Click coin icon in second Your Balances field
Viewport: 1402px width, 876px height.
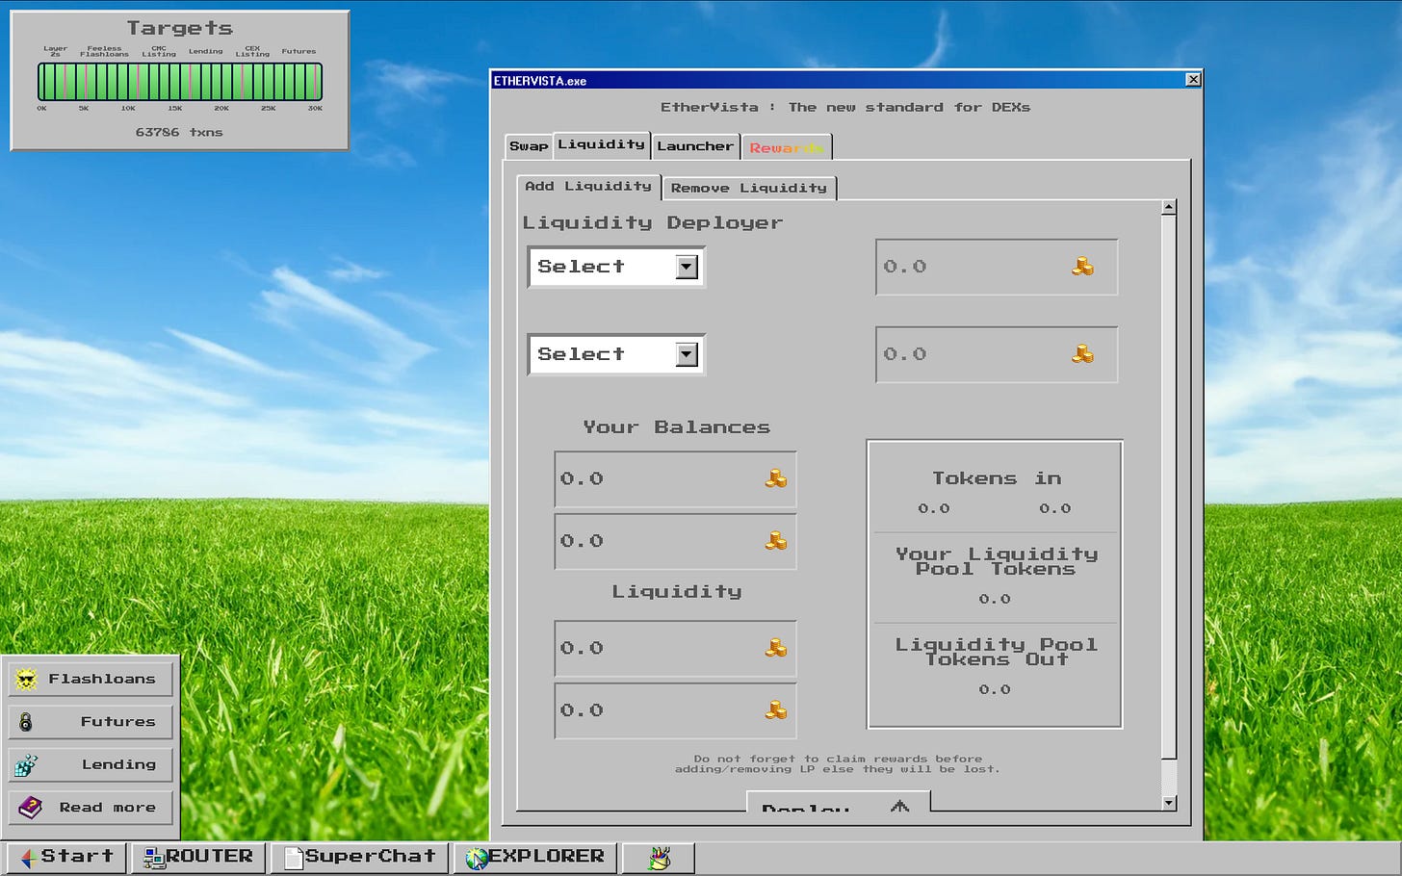coord(775,541)
